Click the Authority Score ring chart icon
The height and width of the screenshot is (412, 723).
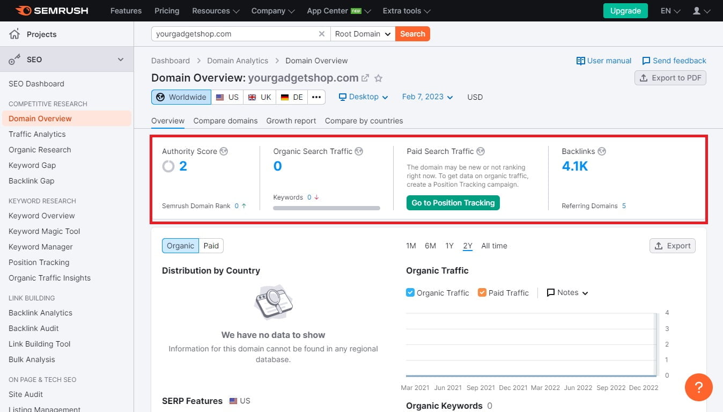pos(168,166)
